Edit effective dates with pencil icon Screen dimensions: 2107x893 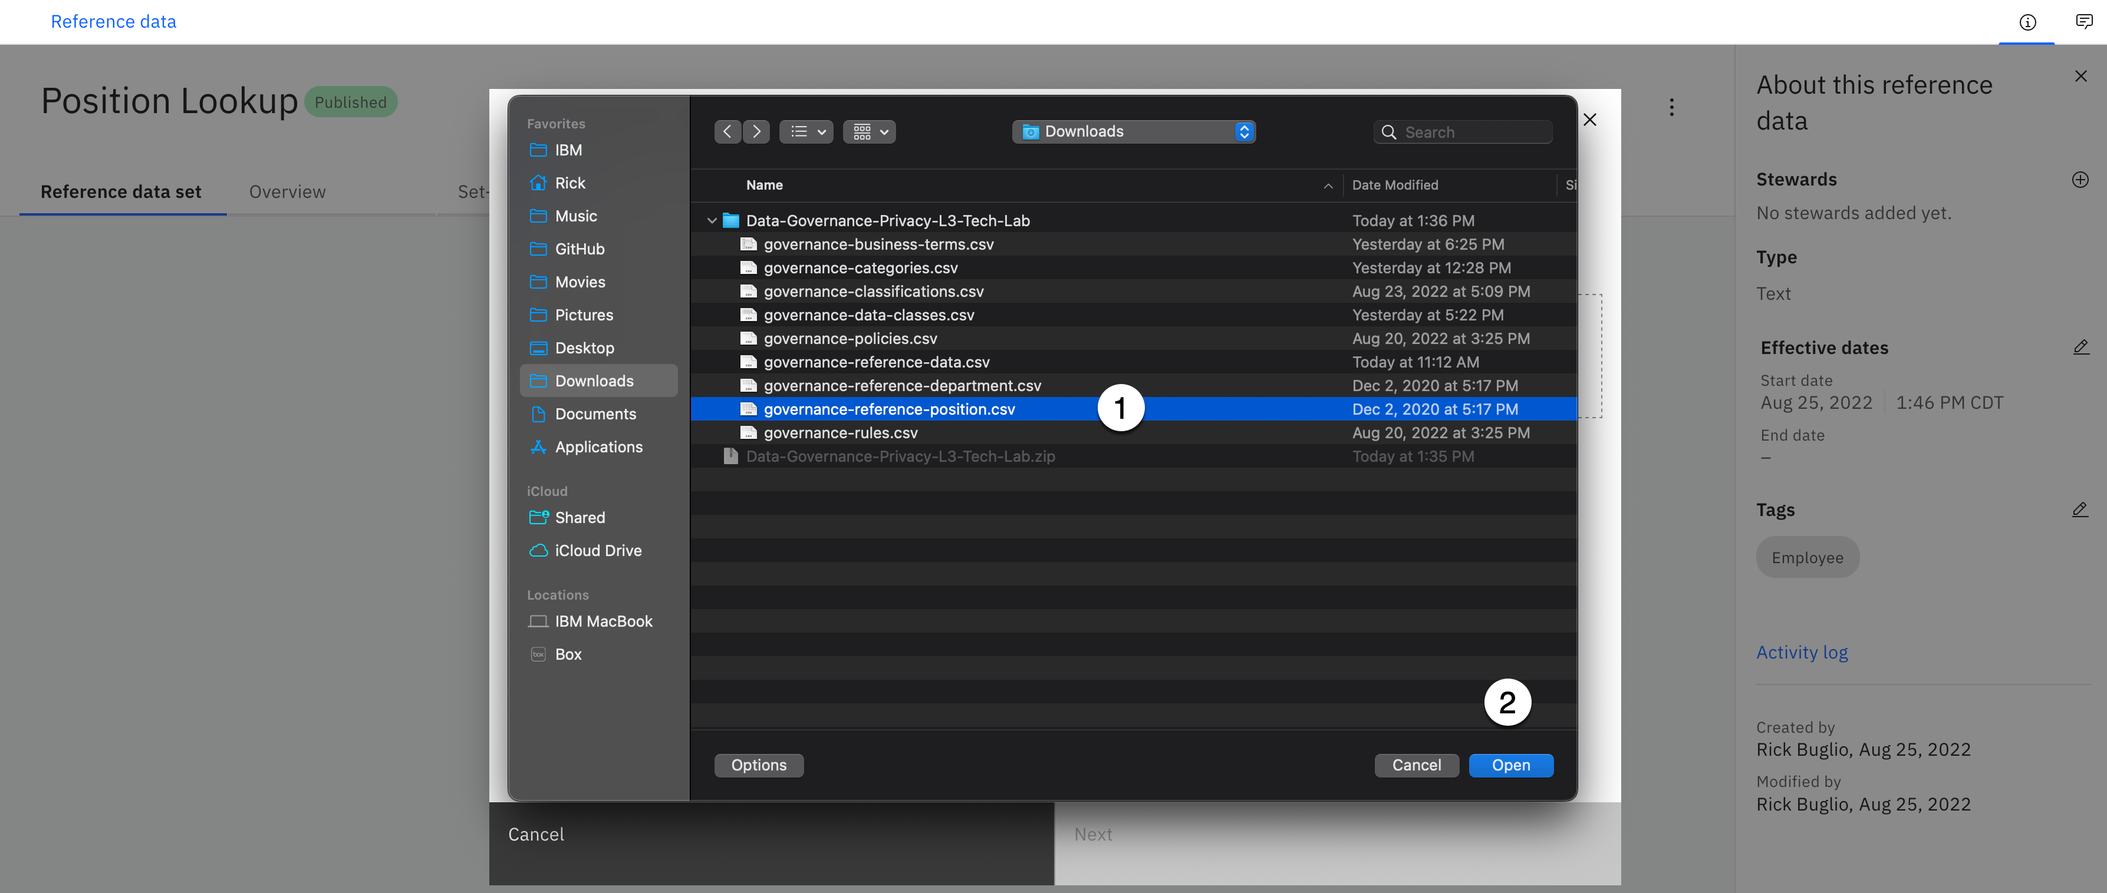(x=2081, y=347)
